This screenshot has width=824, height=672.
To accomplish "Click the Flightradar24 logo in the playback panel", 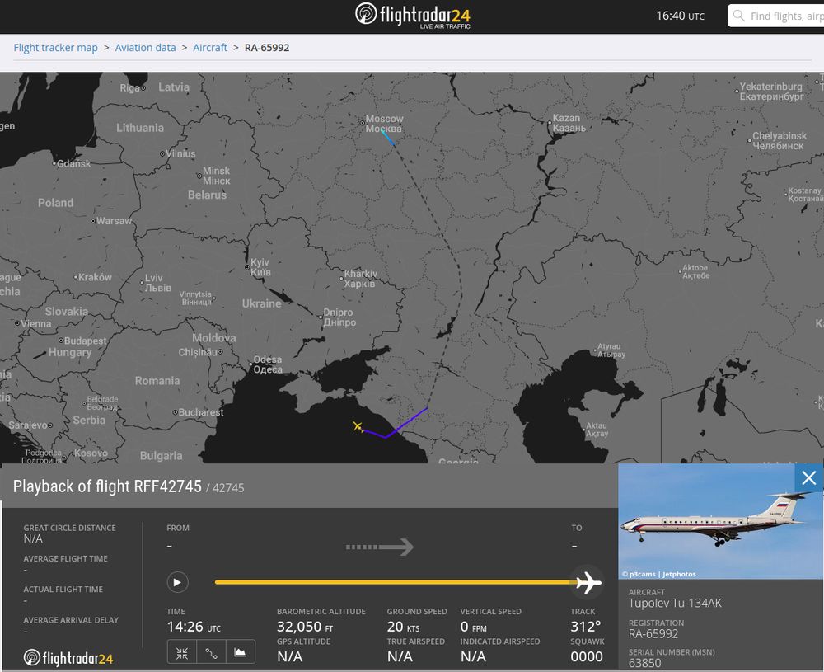I will click(68, 658).
